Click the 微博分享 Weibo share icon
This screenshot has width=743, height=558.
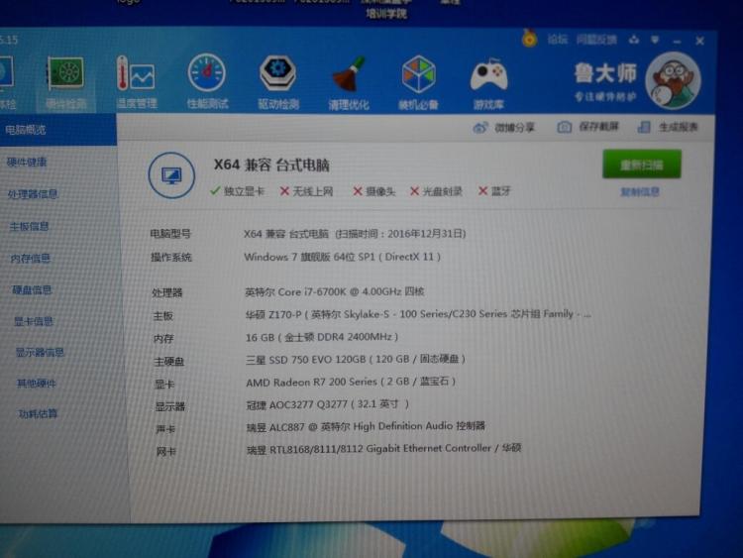(480, 127)
